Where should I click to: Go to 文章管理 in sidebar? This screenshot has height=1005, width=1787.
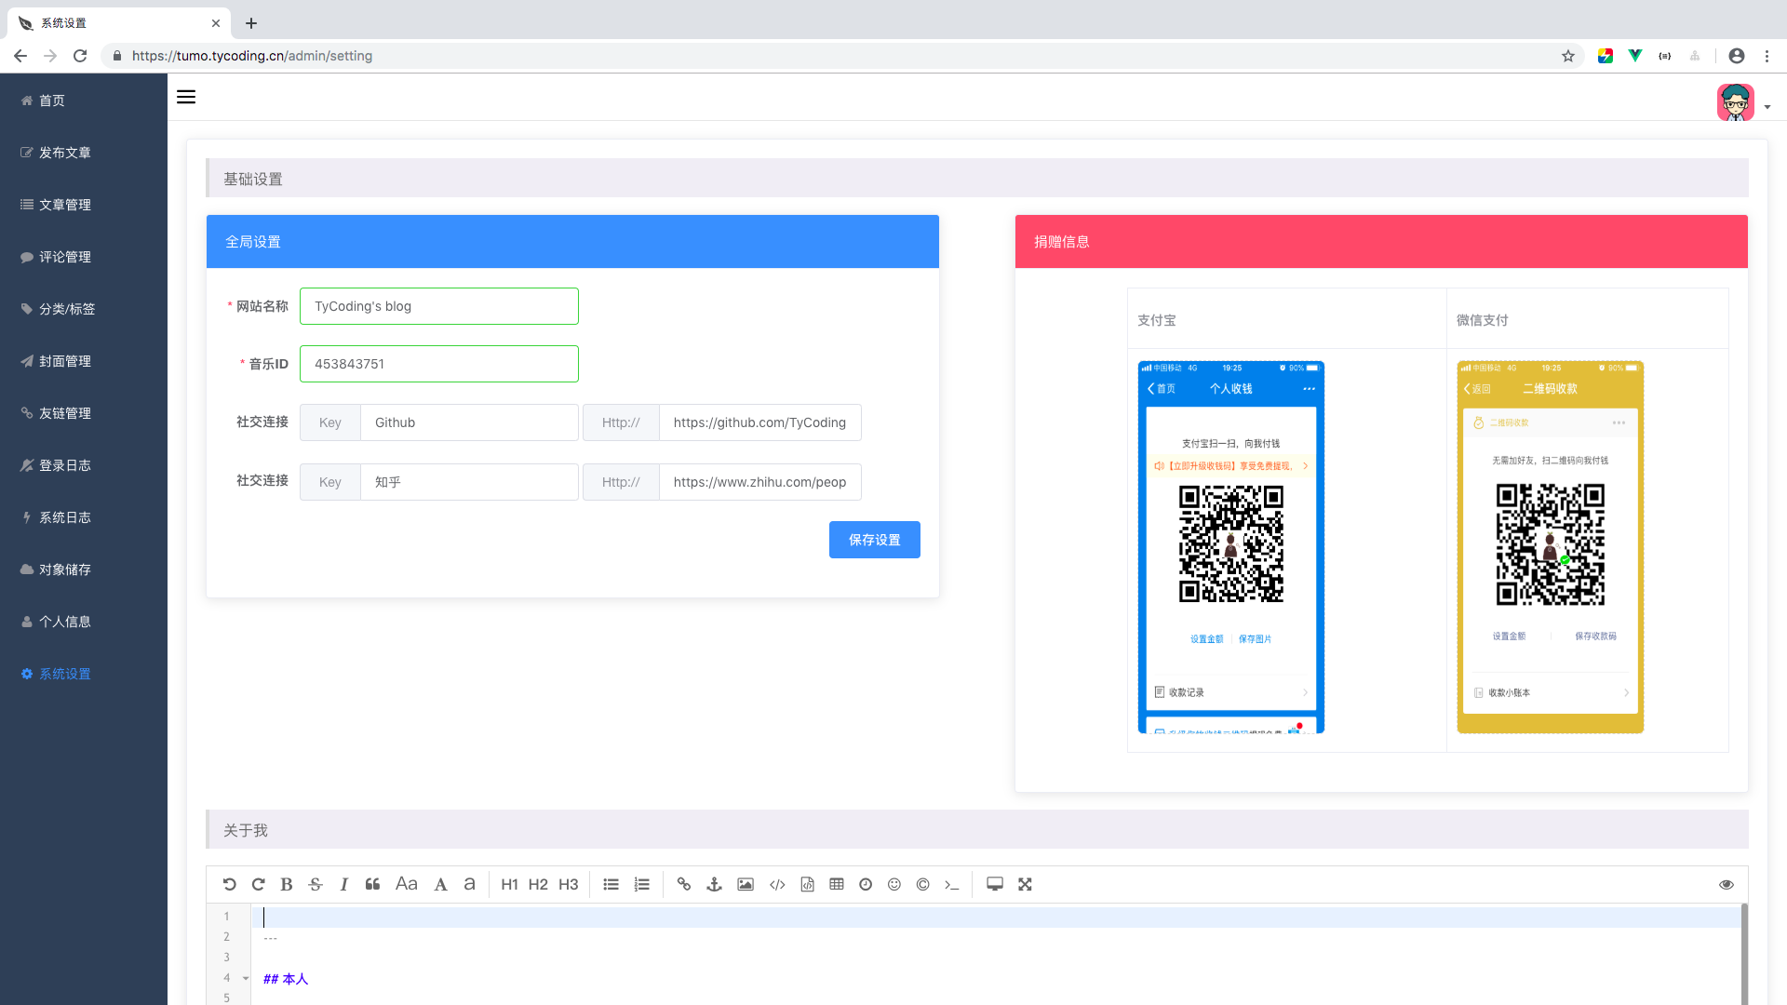(65, 205)
